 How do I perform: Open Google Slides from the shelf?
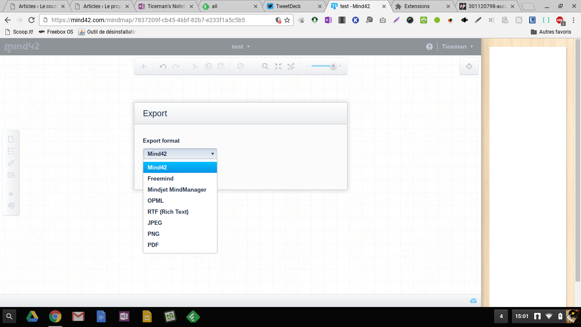[147, 316]
